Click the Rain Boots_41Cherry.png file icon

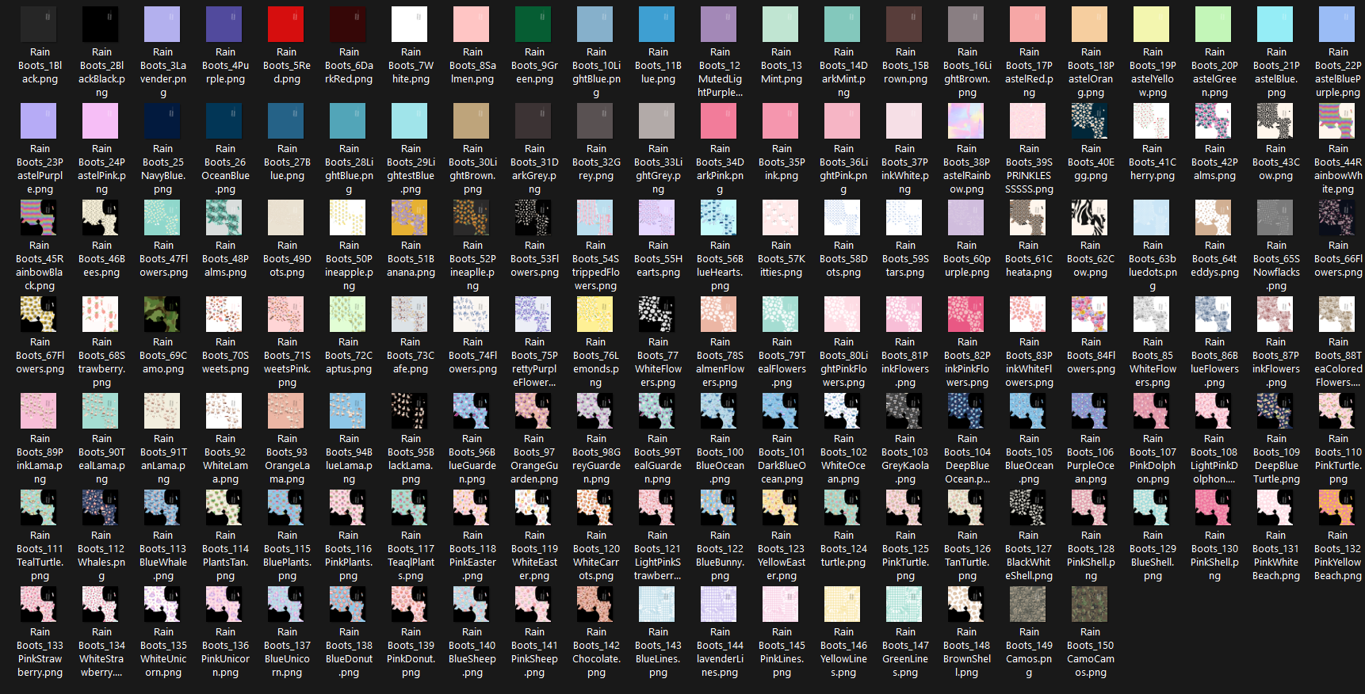pos(1152,121)
